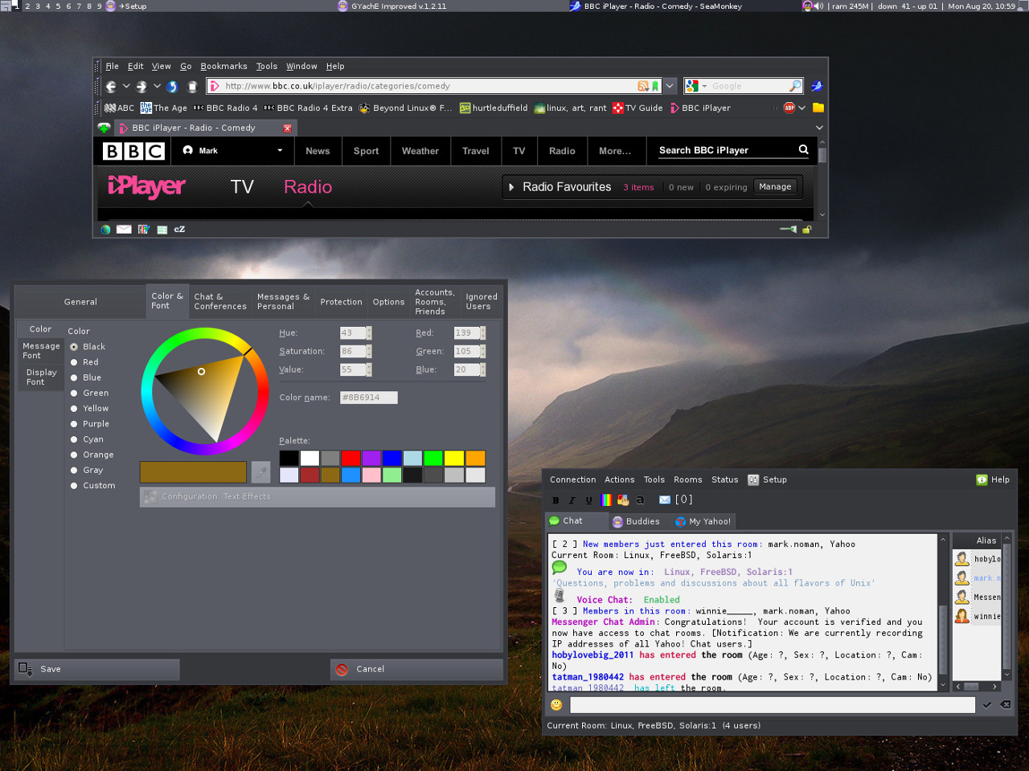
Task: Send message with checkmark icon
Action: click(x=986, y=705)
